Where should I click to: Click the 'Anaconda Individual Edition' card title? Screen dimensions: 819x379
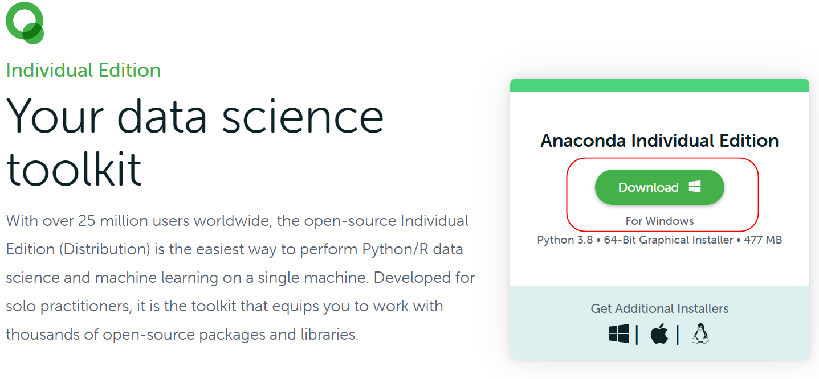(659, 141)
